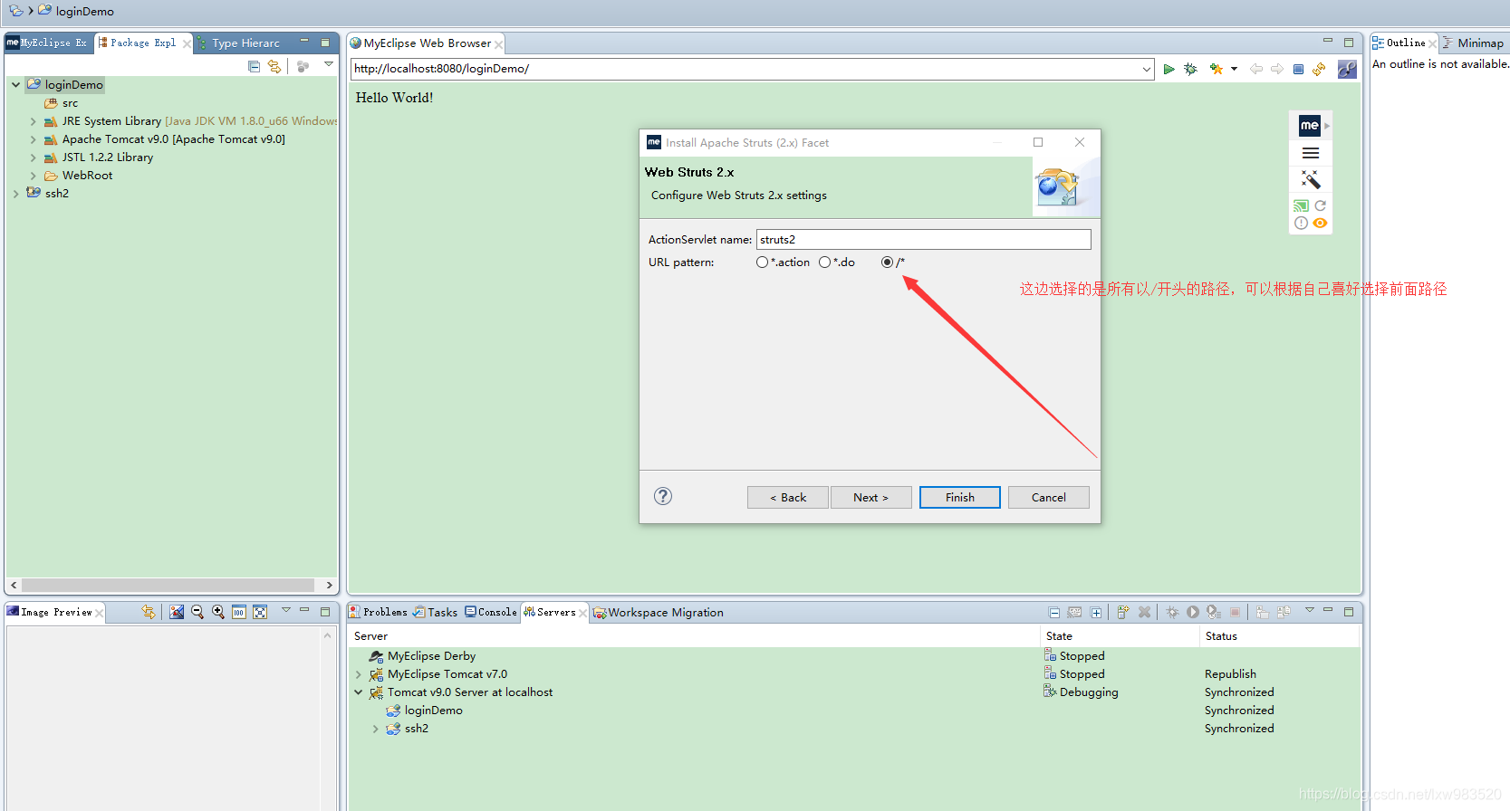Toggle the orange eye icon in floating toolbar

(x=1320, y=223)
